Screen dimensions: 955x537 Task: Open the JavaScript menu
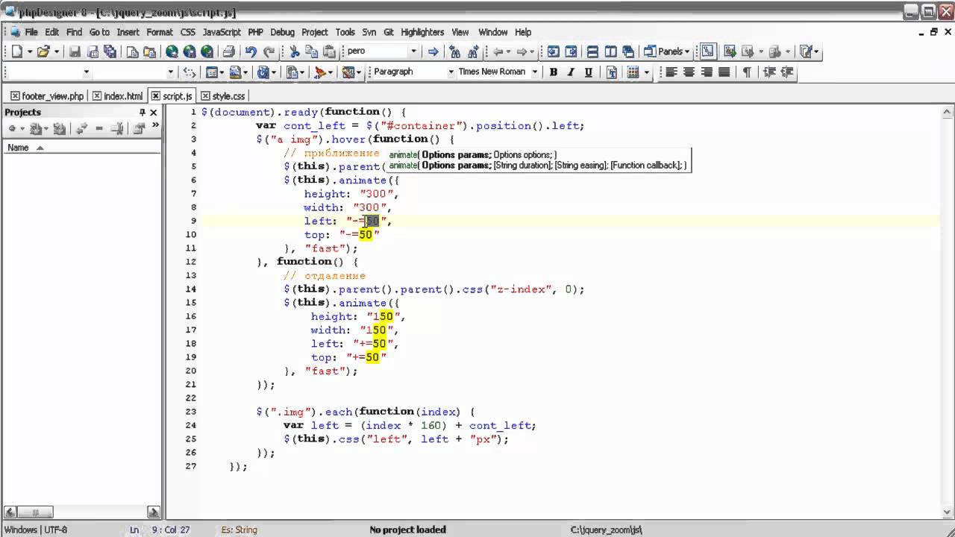tap(222, 32)
